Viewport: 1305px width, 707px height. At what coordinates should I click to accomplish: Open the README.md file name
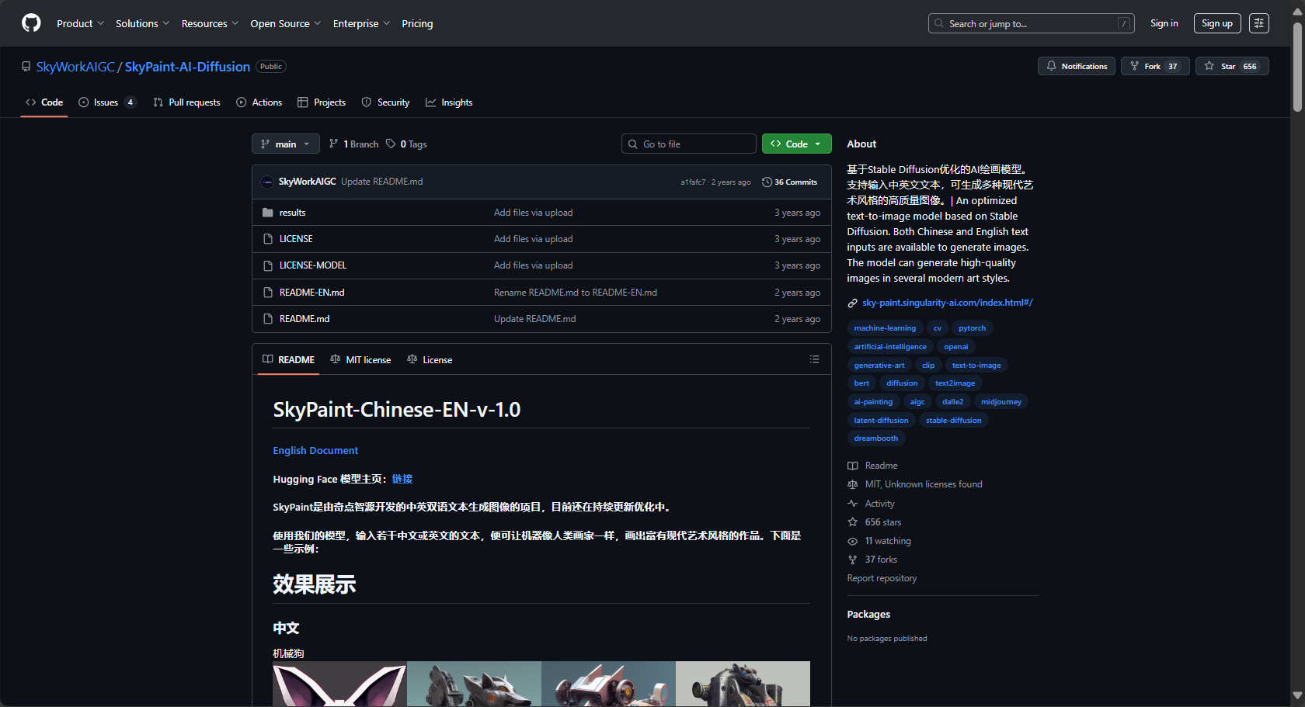pos(304,319)
